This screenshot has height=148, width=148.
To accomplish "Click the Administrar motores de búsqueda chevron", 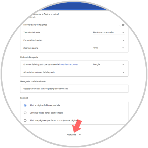I will pyautogui.click(x=123, y=72).
